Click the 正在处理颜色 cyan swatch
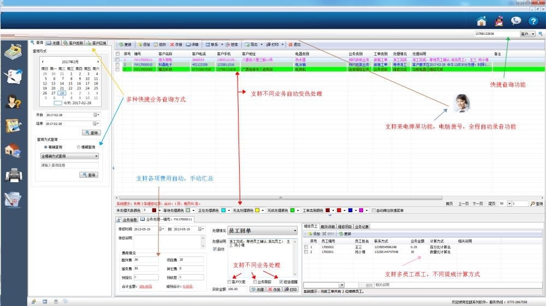This screenshot has width=546, height=306. coord(223,211)
